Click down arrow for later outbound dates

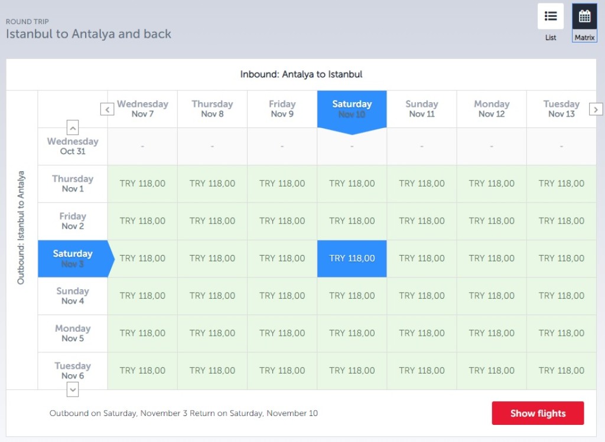(73, 389)
